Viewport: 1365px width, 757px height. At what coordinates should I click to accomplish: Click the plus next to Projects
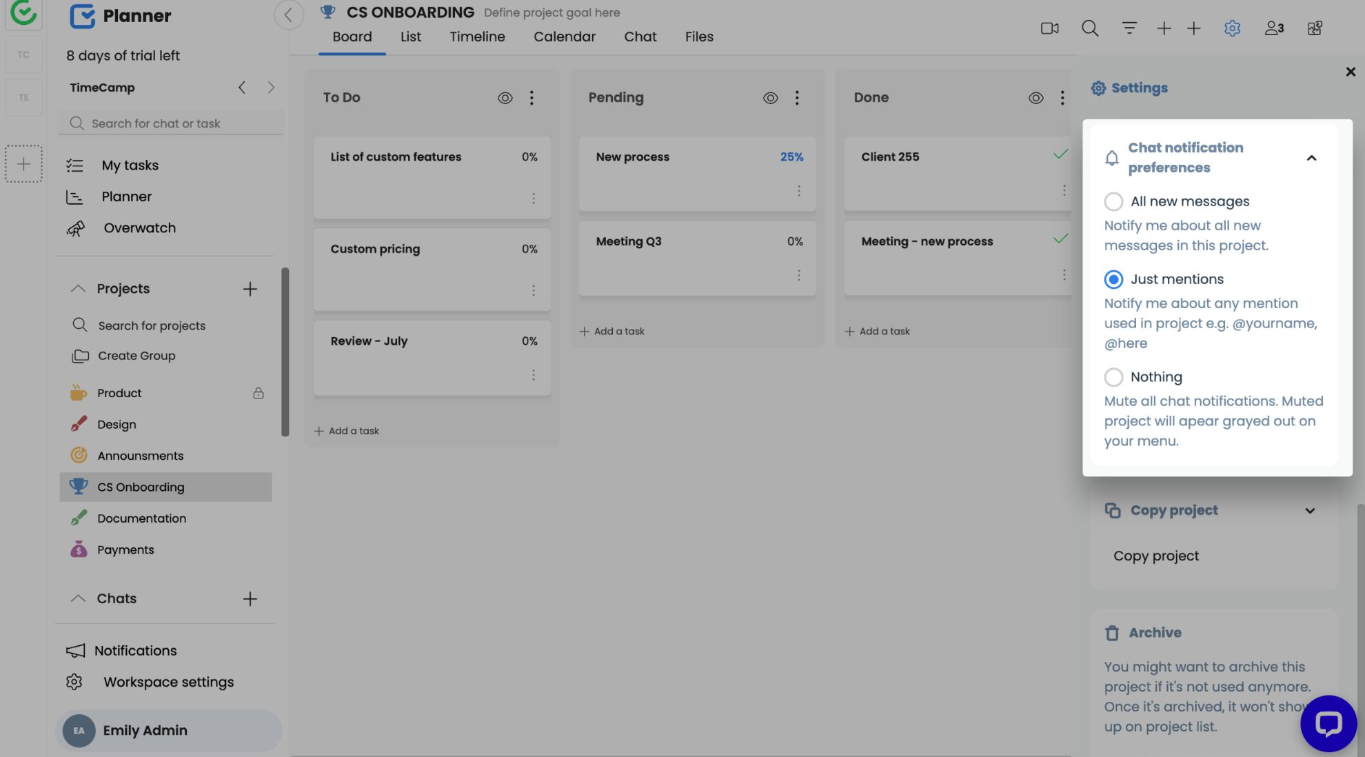250,289
